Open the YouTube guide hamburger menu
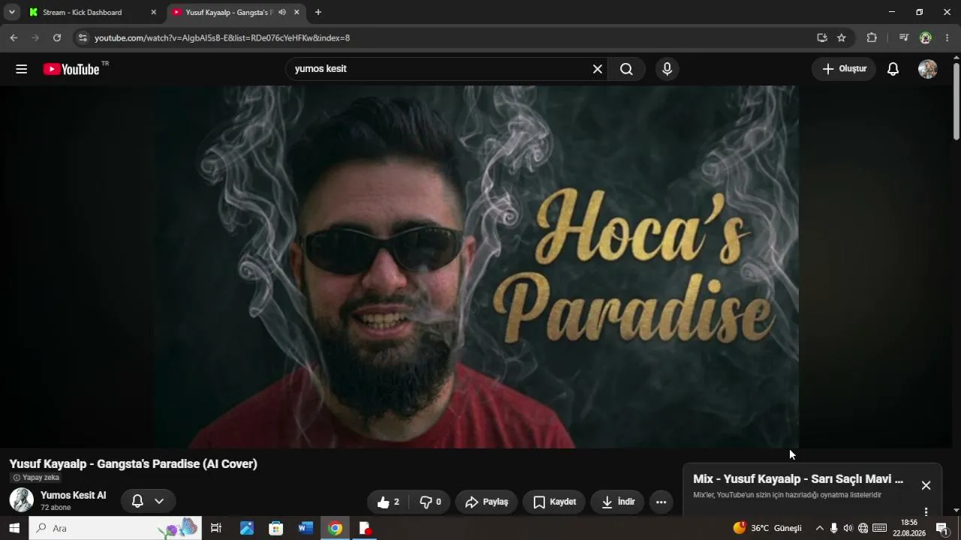 click(x=21, y=69)
